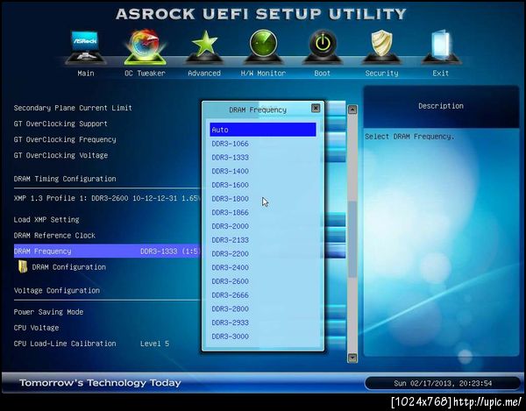Pick DDR3-2666 from the list

coord(230,294)
